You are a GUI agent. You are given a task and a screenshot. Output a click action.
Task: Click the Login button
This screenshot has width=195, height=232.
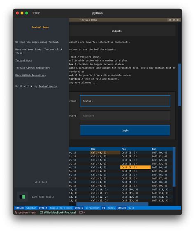pyautogui.click(x=125, y=130)
